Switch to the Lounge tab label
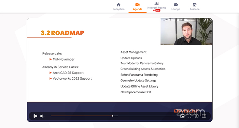The width and height of the screenshot is (239, 128). coord(176,9)
